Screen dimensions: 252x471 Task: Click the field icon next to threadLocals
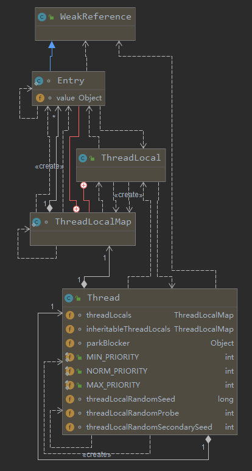69,315
